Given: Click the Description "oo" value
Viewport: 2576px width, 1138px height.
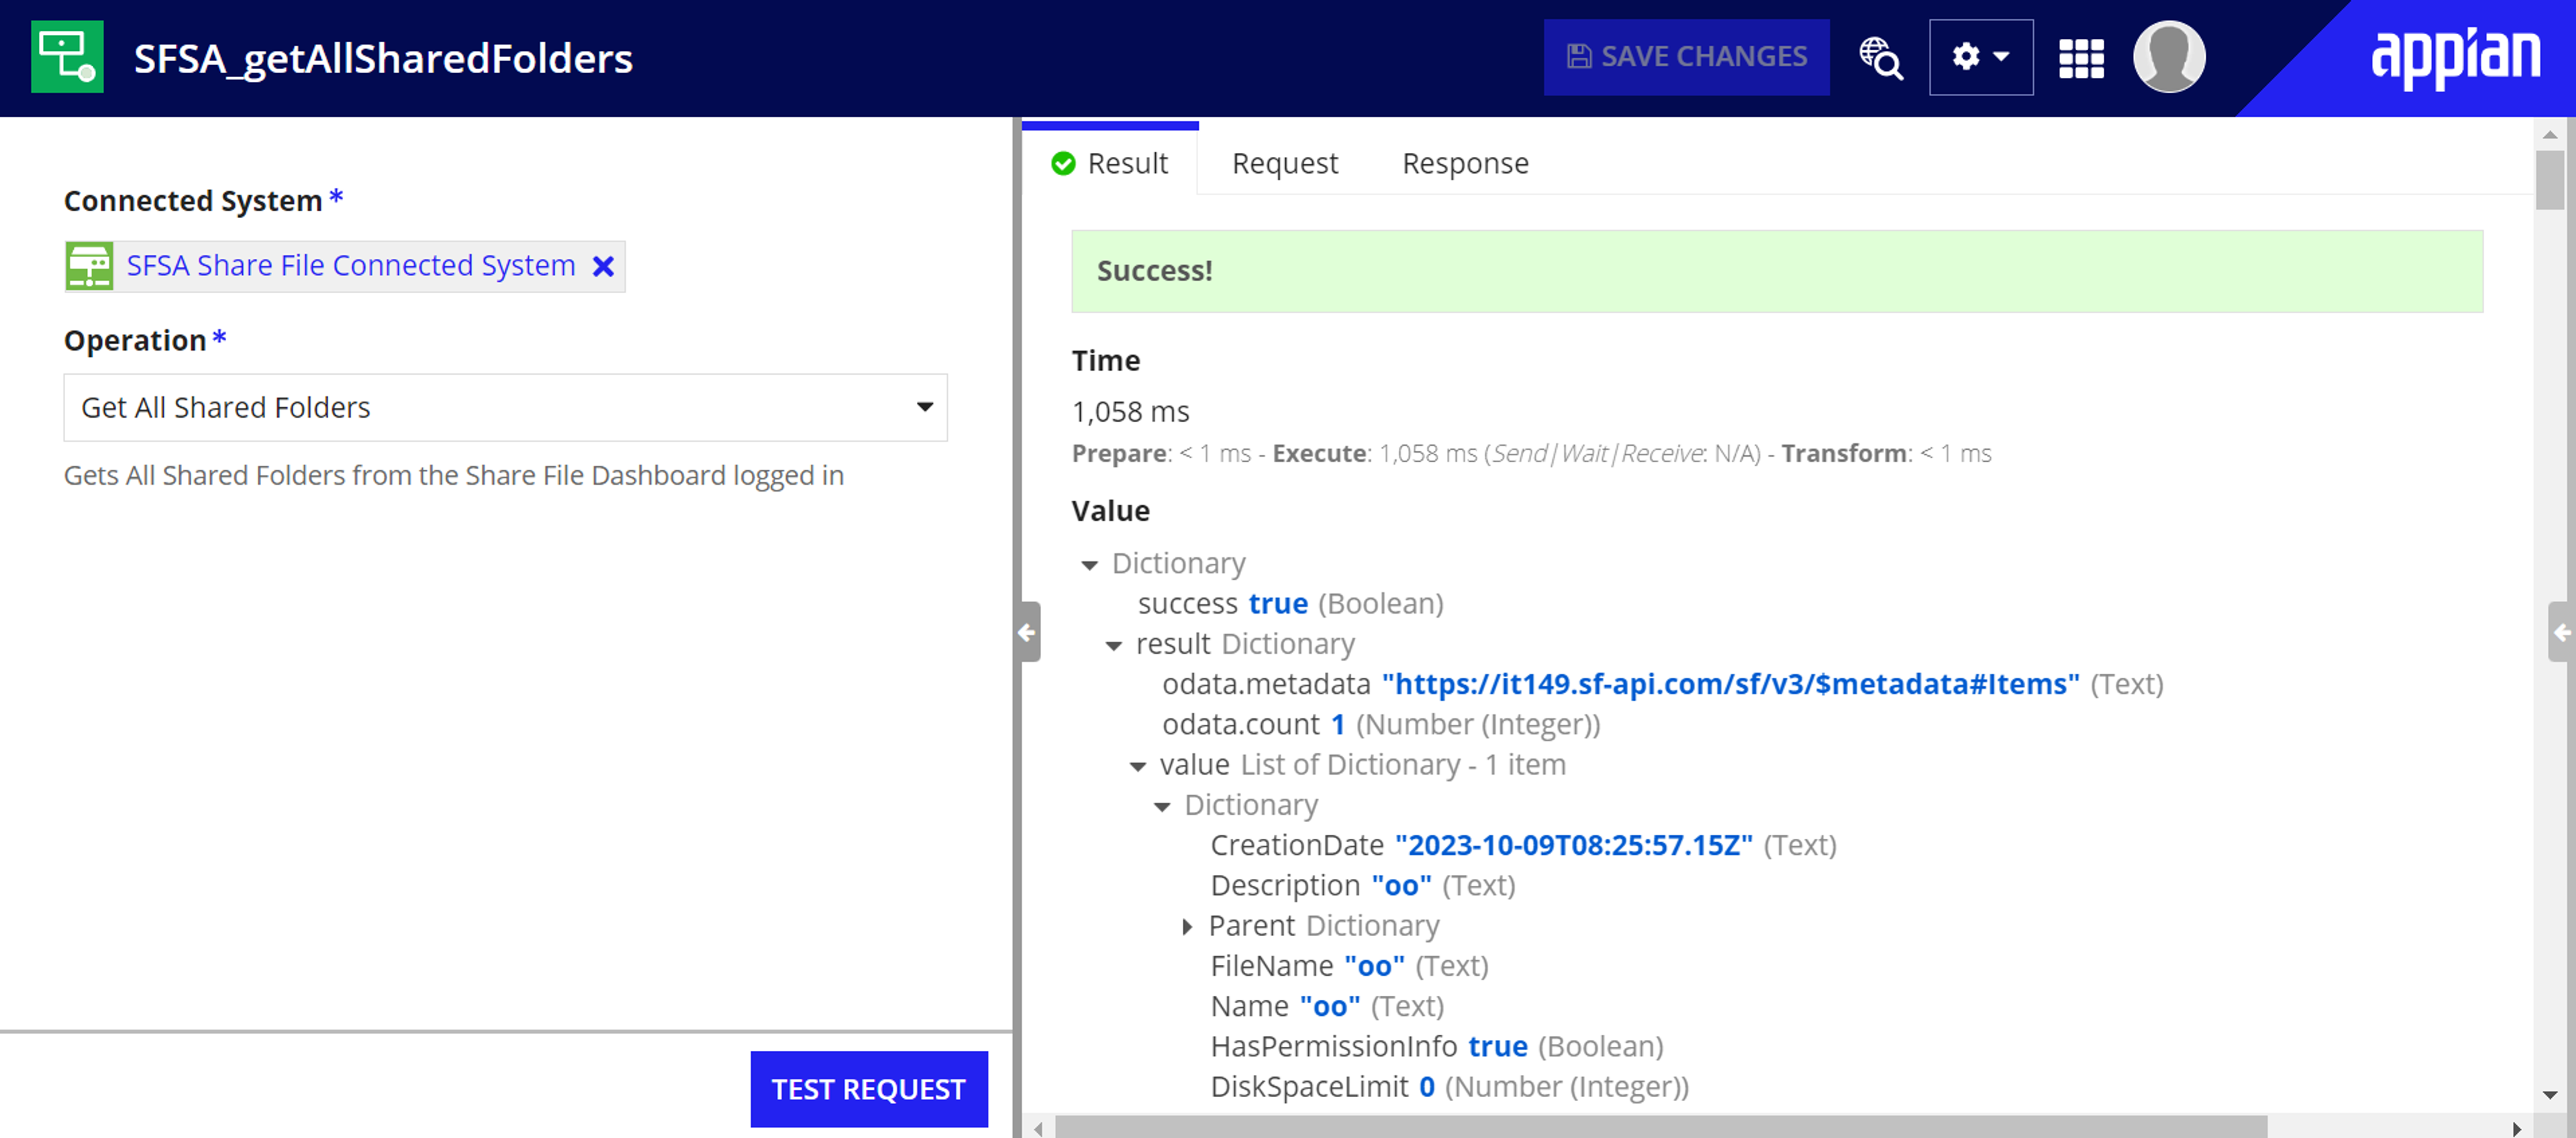Looking at the screenshot, I should (x=1401, y=885).
